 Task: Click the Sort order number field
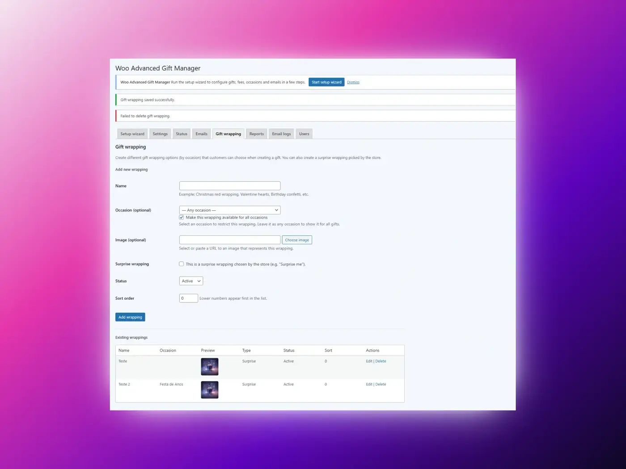[x=188, y=298]
